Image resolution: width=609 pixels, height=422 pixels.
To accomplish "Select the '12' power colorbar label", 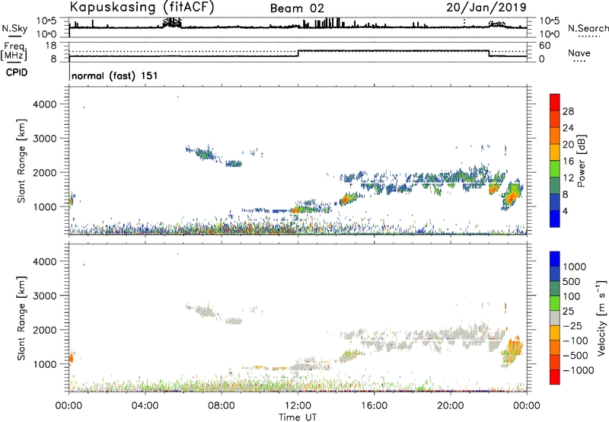I will pyautogui.click(x=568, y=178).
